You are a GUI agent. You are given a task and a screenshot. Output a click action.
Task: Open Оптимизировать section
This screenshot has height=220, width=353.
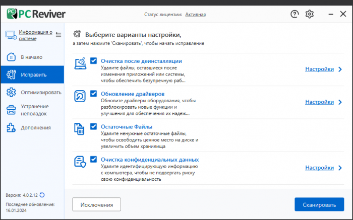(x=32, y=92)
